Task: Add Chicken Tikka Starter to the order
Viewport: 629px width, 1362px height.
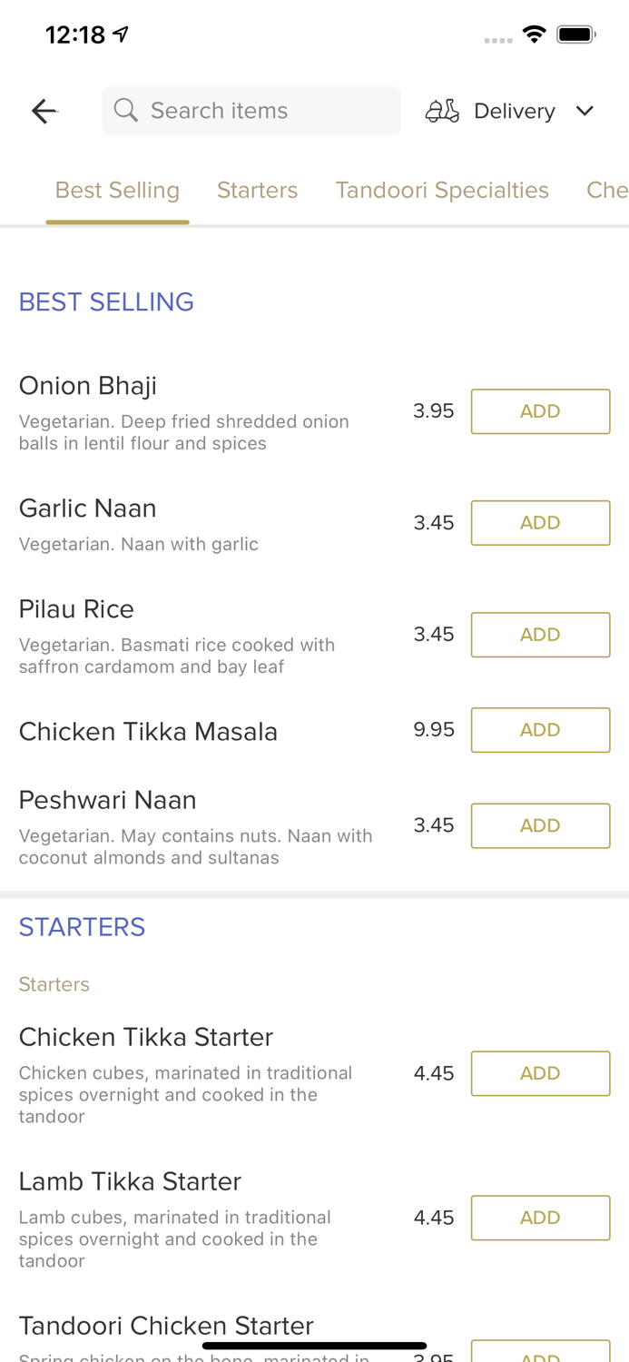Action: 540,1072
